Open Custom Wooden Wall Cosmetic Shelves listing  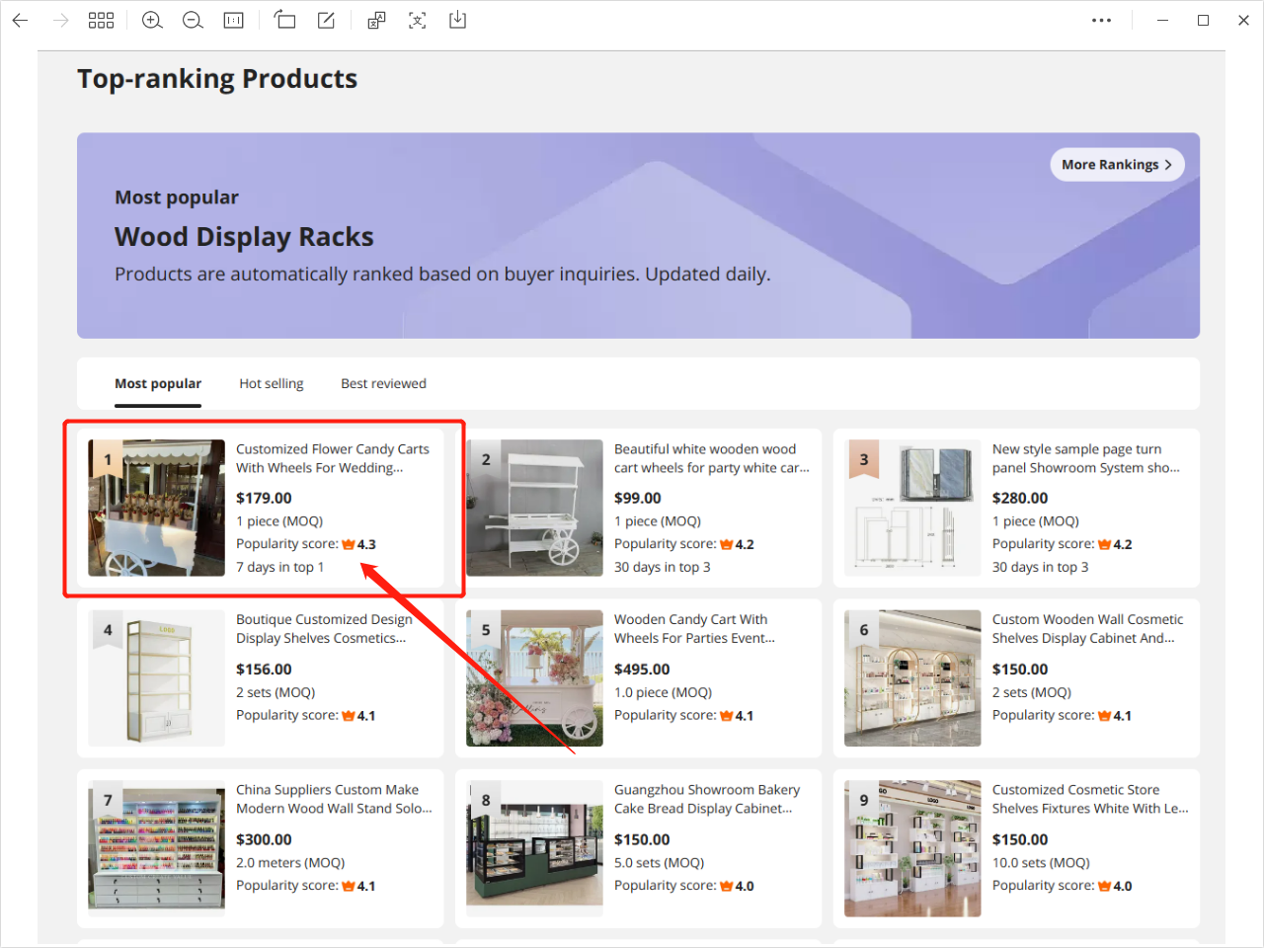click(1086, 629)
